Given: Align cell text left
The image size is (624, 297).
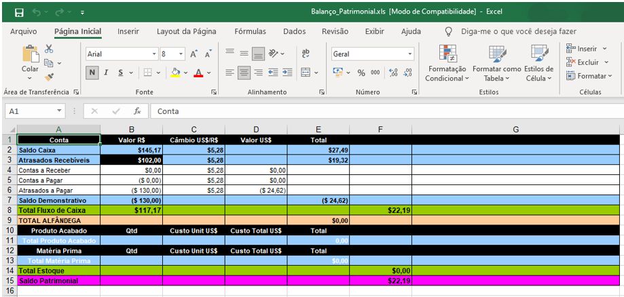Looking at the screenshot, I should pos(230,73).
